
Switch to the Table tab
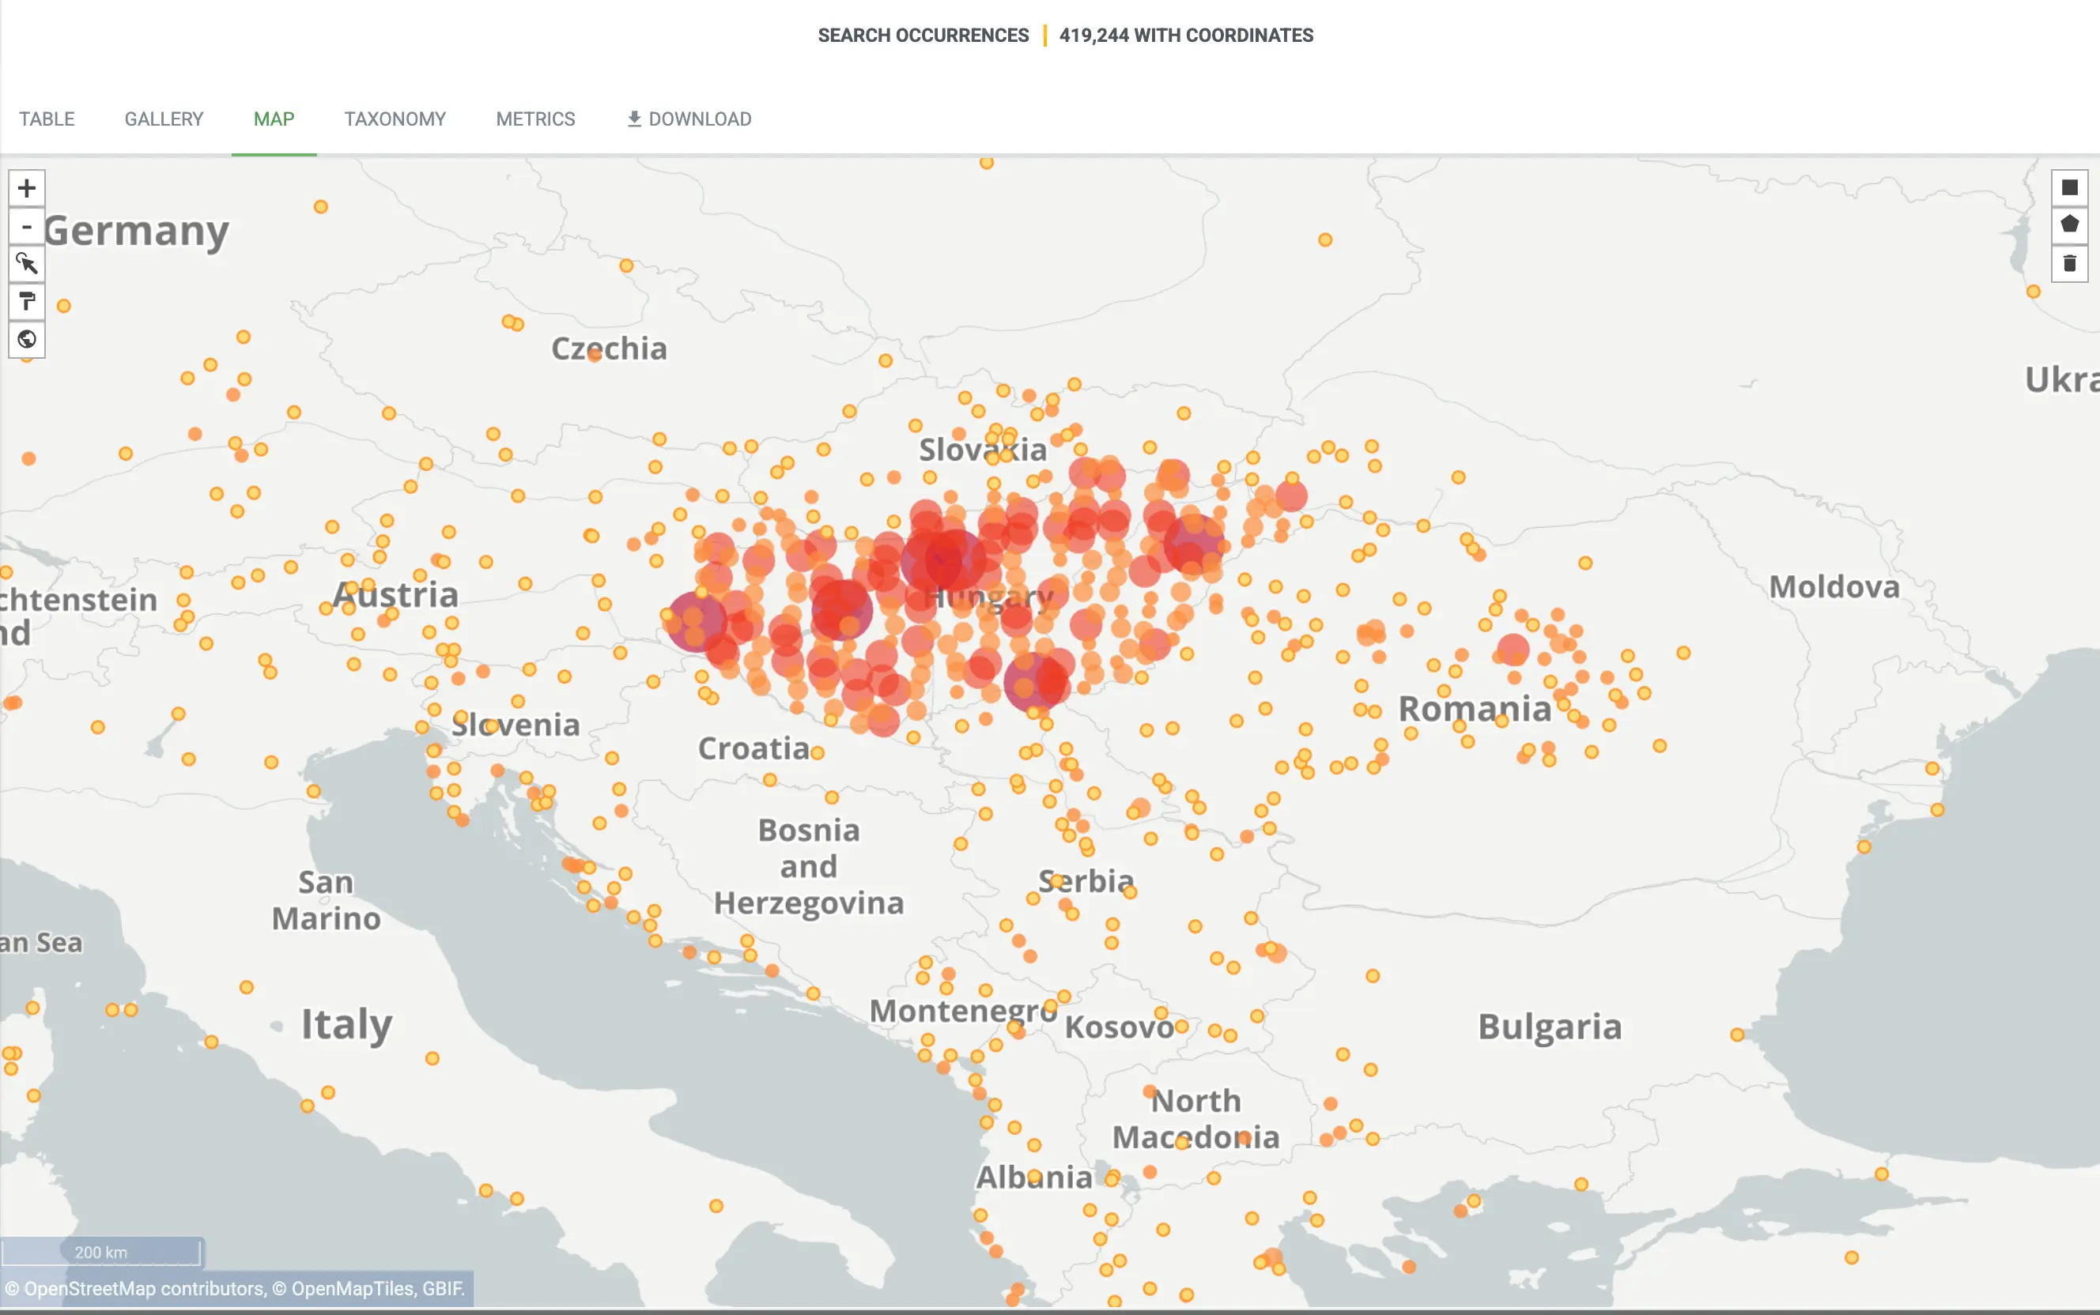[x=47, y=119]
